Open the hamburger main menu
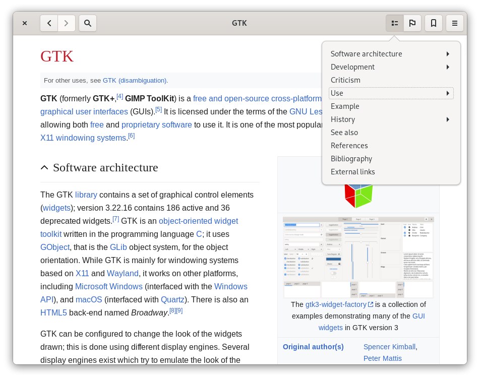This screenshot has width=480, height=379. pos(455,23)
